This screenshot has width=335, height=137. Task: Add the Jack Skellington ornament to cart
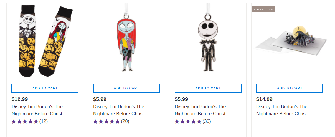pos(208,88)
